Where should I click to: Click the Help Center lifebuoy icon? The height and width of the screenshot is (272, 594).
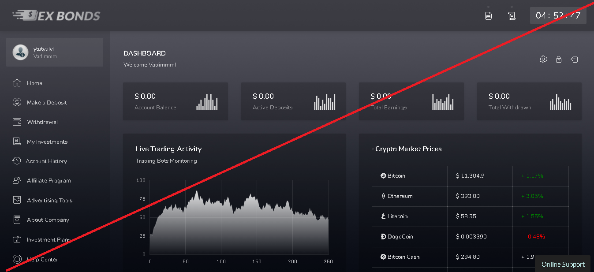pos(17,259)
